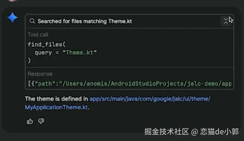This screenshot has width=244, height=141.
Task: Open the MyApplicationTheme.kt link
Action: click(x=56, y=107)
